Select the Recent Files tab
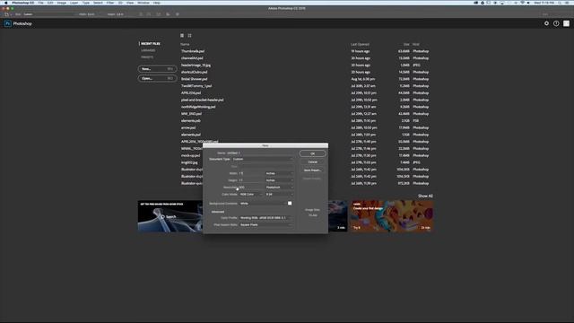 point(151,44)
